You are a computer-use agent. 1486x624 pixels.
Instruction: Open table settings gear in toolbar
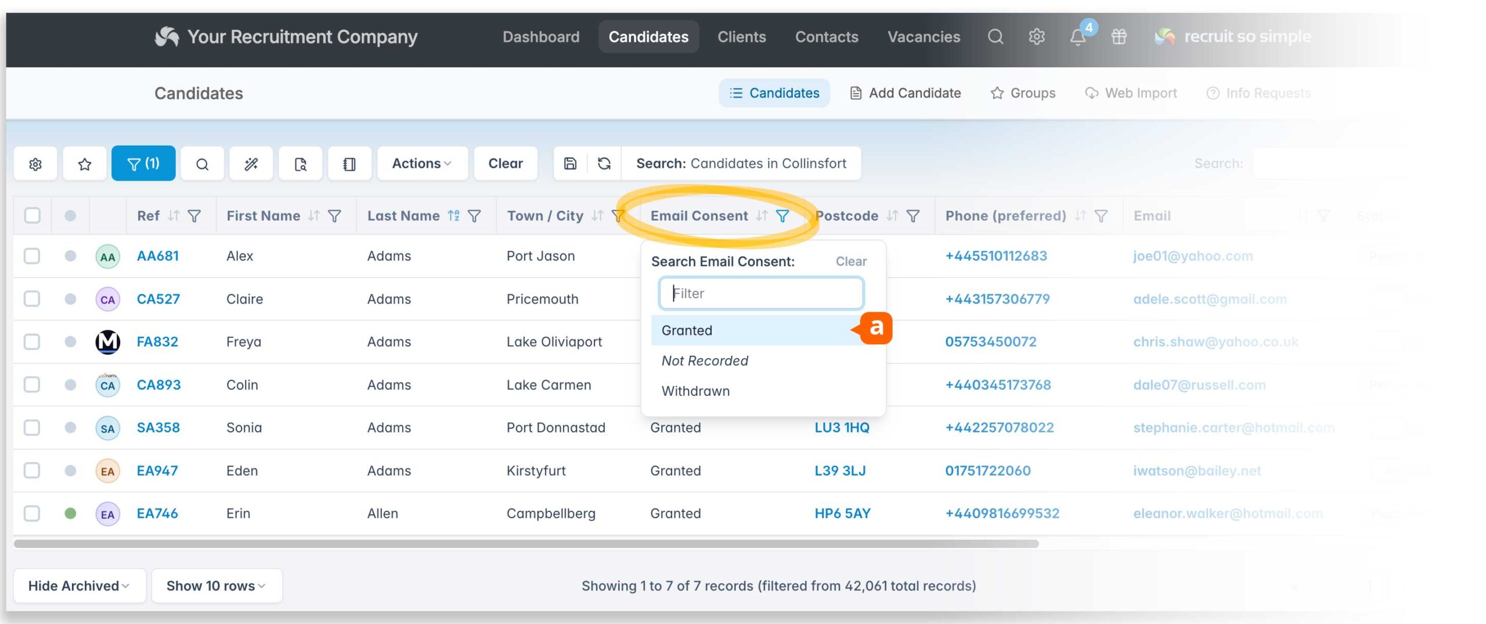pos(35,164)
